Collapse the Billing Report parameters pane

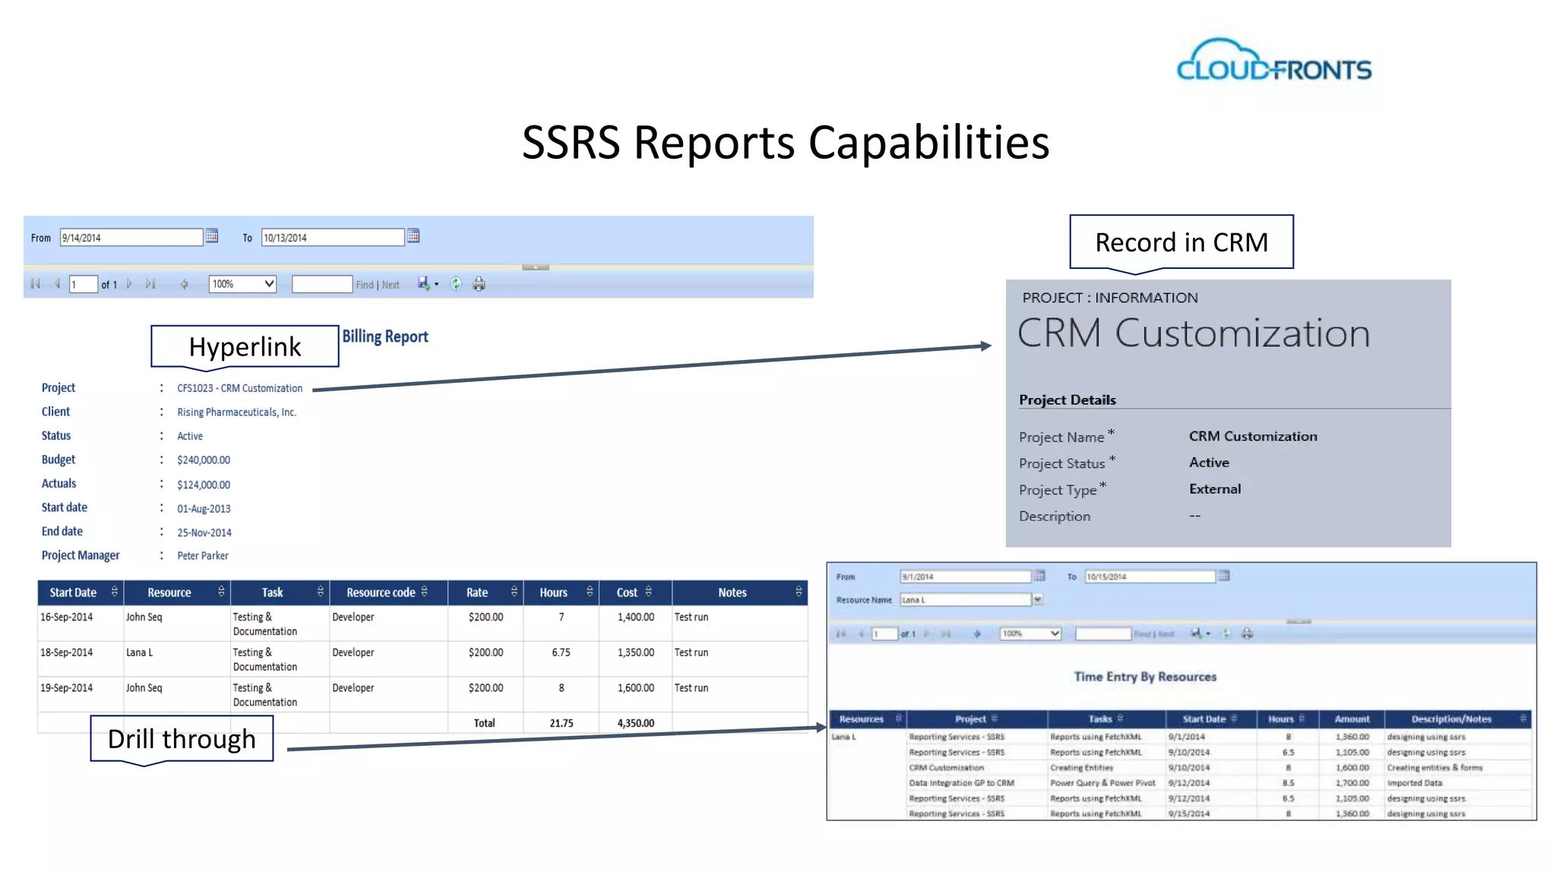pos(536,267)
